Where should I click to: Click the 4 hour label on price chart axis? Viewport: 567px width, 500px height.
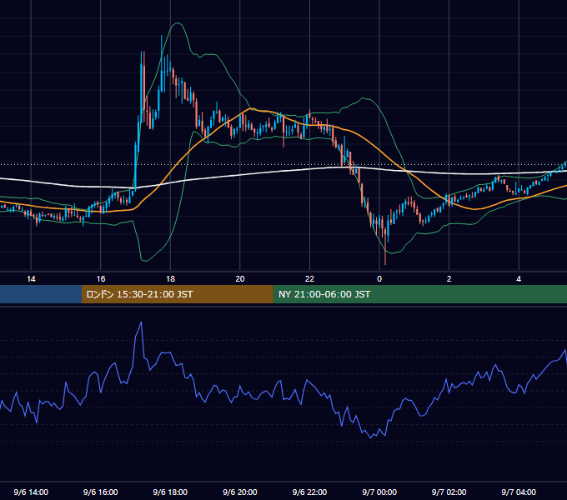(x=519, y=279)
